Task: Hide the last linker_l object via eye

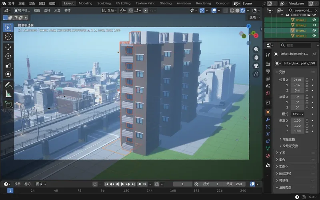Action: tap(314, 36)
